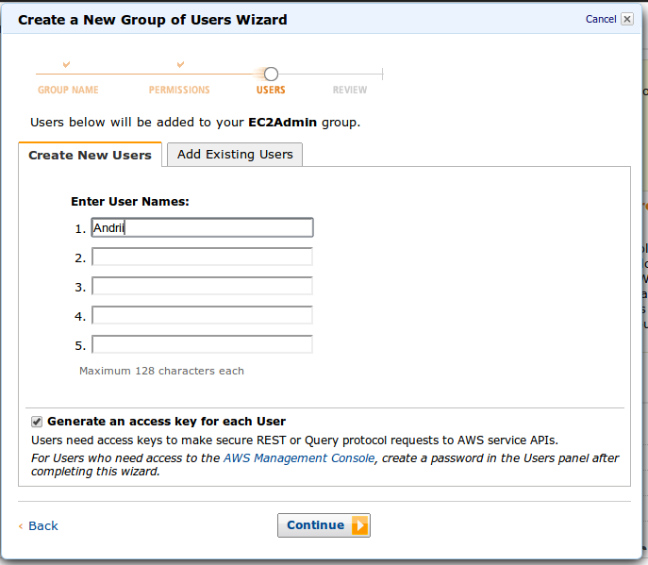Select the Create New Users tab
The image size is (648, 565).
[90, 155]
